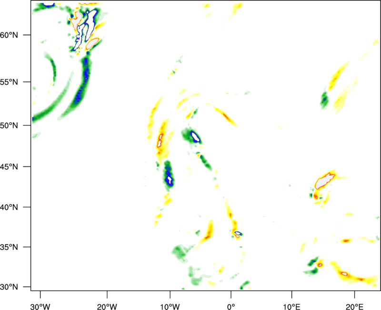Click the 55°N latitude label
381x310 pixels.
[x=9, y=82]
